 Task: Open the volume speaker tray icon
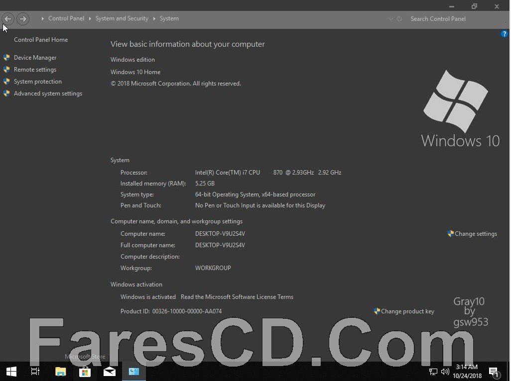[x=445, y=372]
